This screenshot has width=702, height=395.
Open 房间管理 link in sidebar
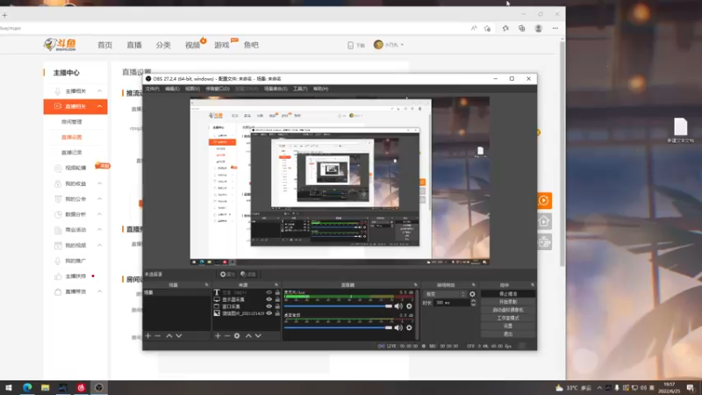72,122
